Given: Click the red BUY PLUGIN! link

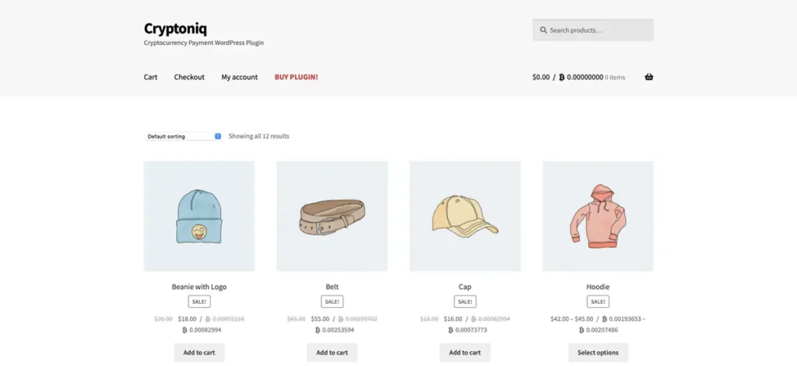Looking at the screenshot, I should pyautogui.click(x=296, y=77).
